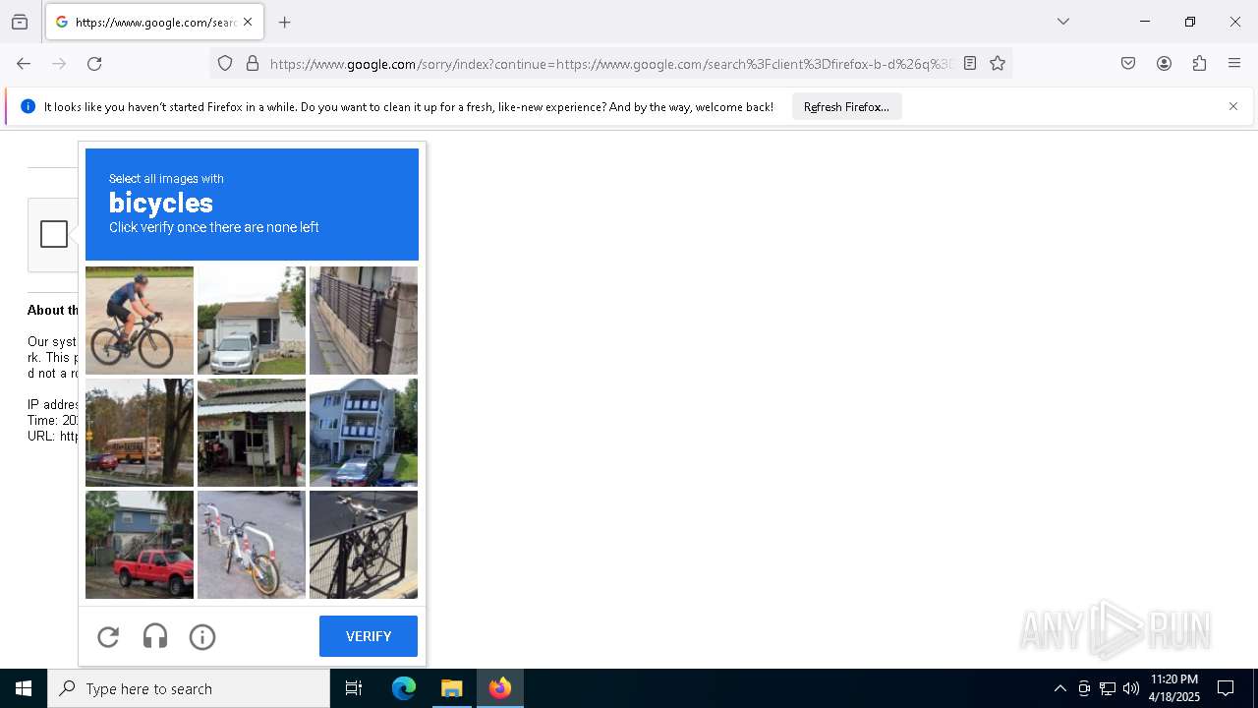Open the notification bar info icon
Screen dimensions: 1258x708
pos(28,106)
